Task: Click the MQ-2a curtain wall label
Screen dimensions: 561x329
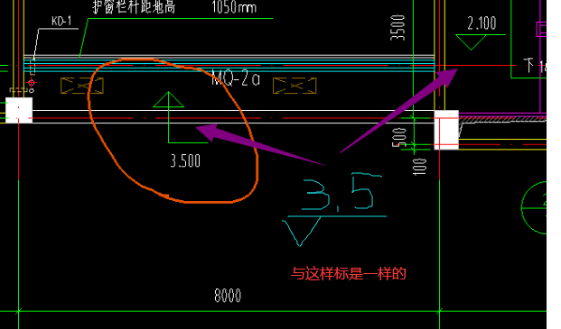Action: [x=236, y=78]
